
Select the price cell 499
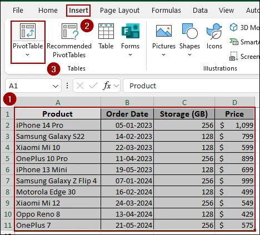(x=234, y=192)
